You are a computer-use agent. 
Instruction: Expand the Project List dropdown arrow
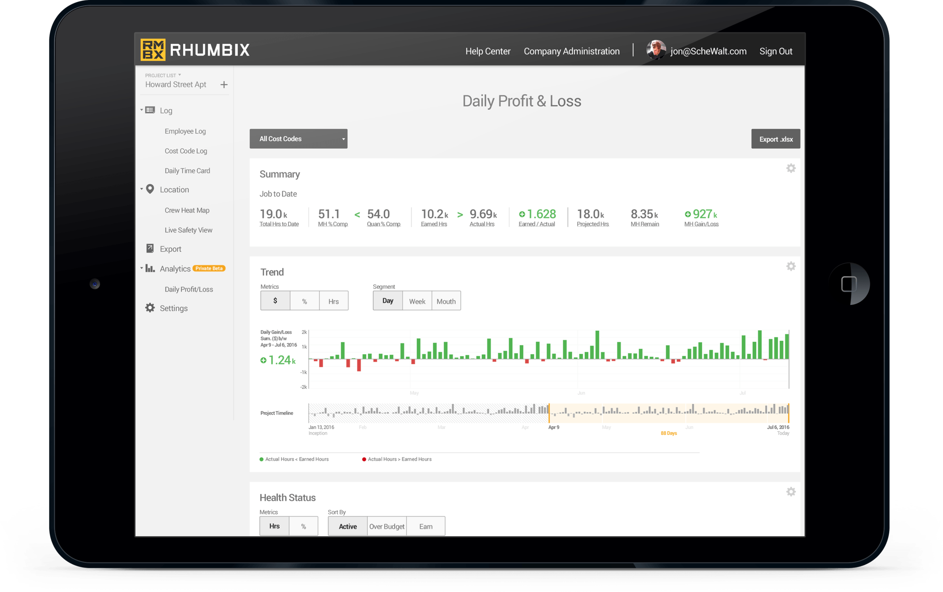180,75
